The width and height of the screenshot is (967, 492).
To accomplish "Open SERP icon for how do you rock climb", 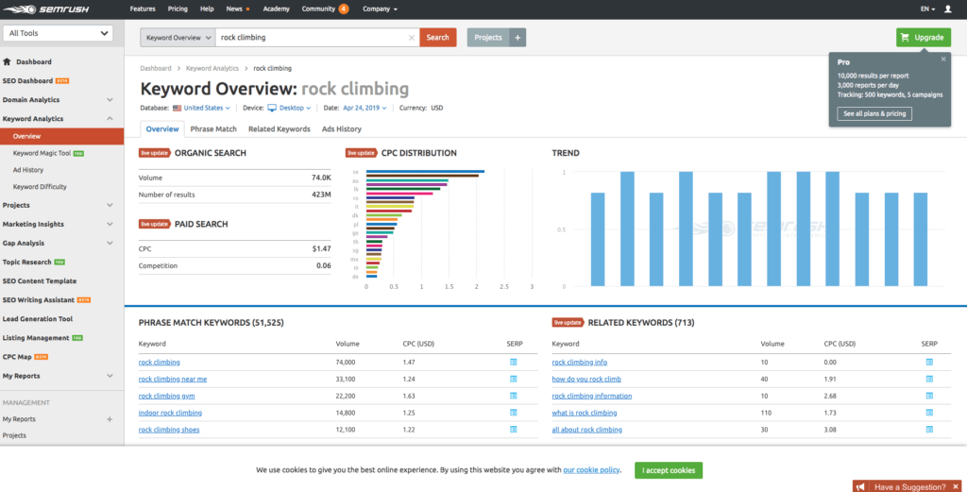I will click(929, 379).
